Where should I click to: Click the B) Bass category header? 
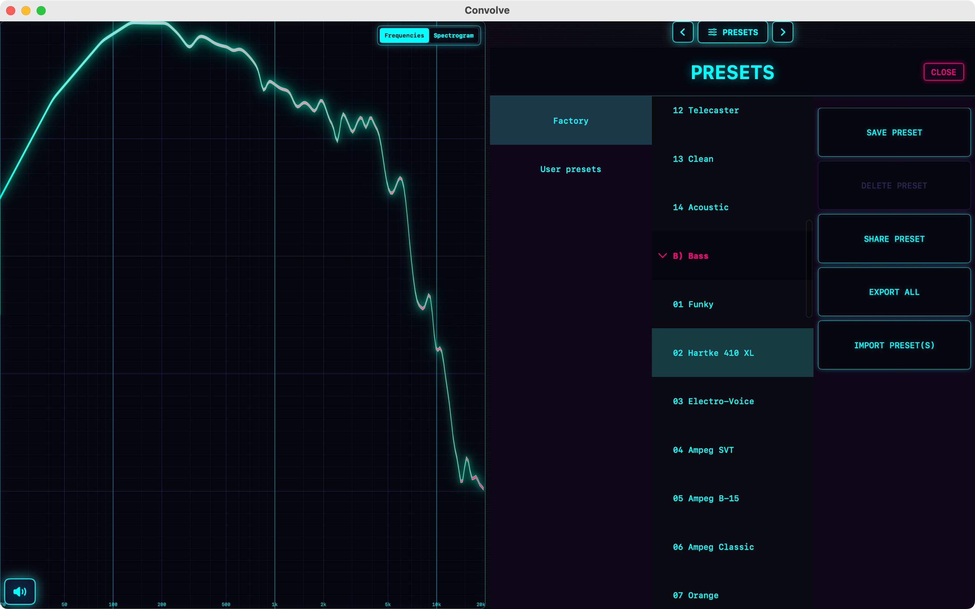pos(732,256)
